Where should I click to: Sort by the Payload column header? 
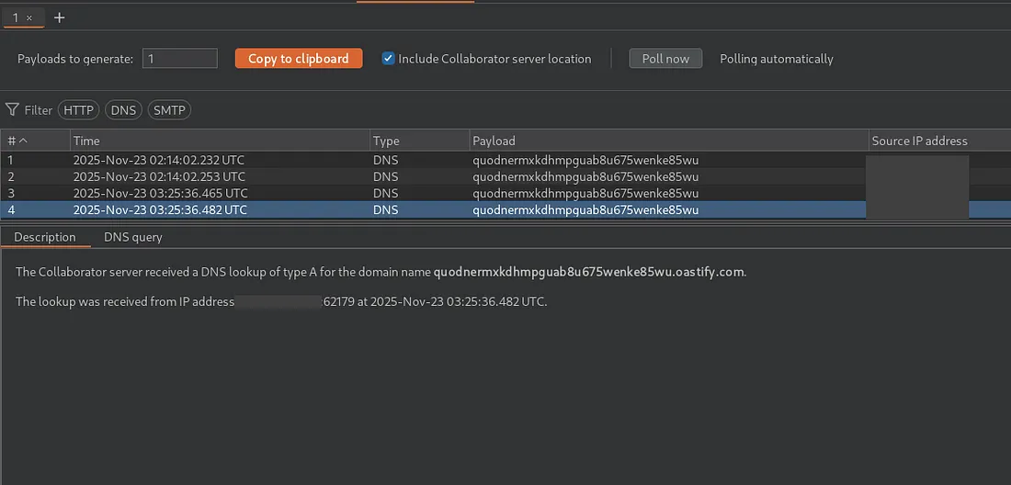[x=669, y=141]
